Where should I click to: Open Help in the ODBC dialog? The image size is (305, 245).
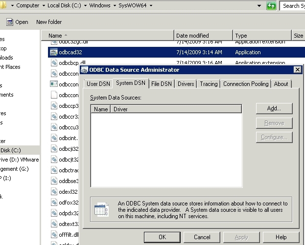(x=281, y=237)
